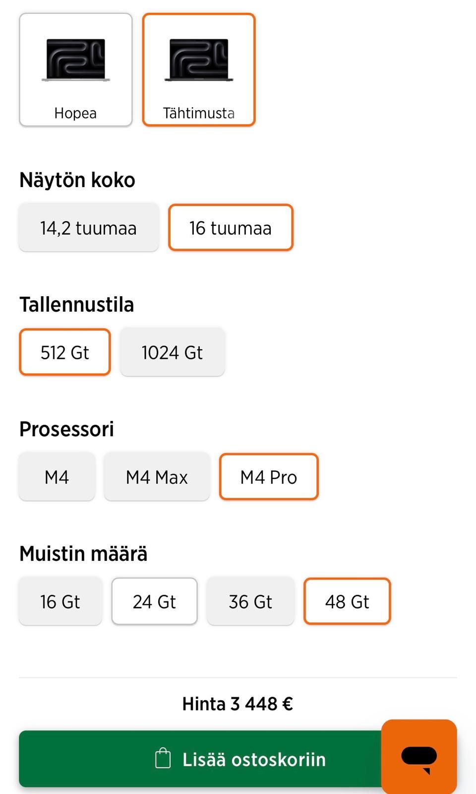This screenshot has width=476, height=794.
Task: Click the Hopea laptop image
Action: [75, 59]
